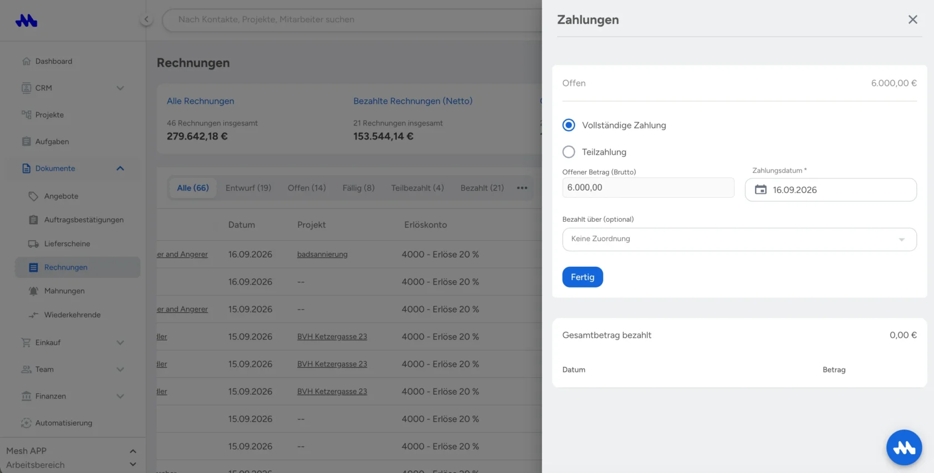
Task: Switch to the Entwurf (19) tab
Action: pyautogui.click(x=249, y=188)
